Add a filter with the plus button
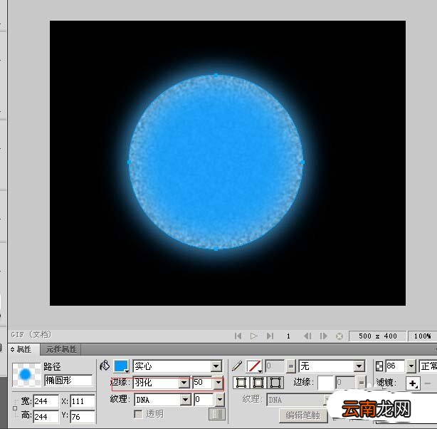The image size is (437, 429). [x=413, y=383]
